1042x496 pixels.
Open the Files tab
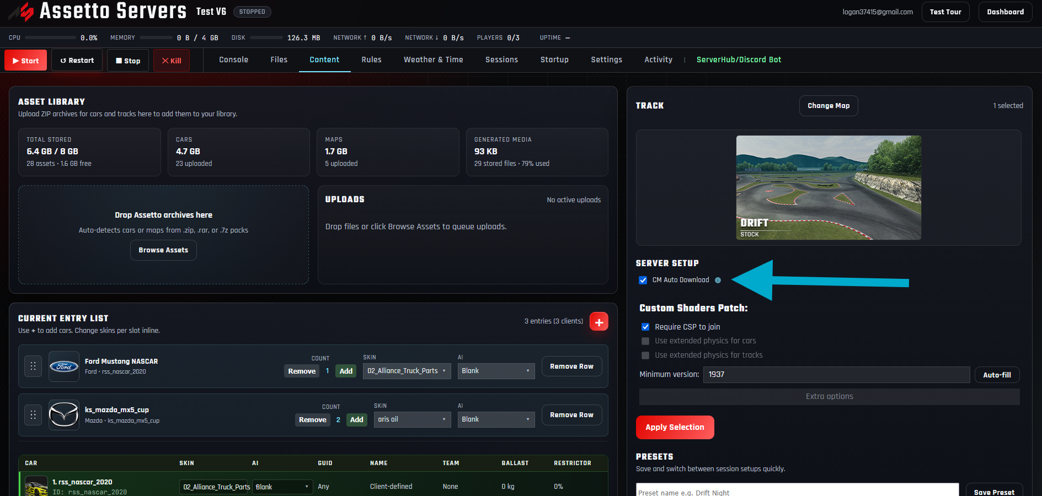279,60
